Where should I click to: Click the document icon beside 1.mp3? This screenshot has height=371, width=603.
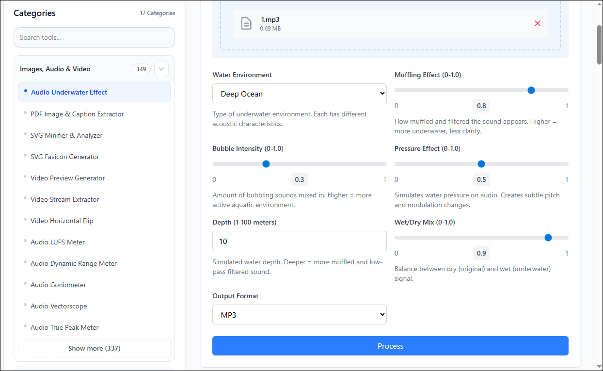click(246, 23)
